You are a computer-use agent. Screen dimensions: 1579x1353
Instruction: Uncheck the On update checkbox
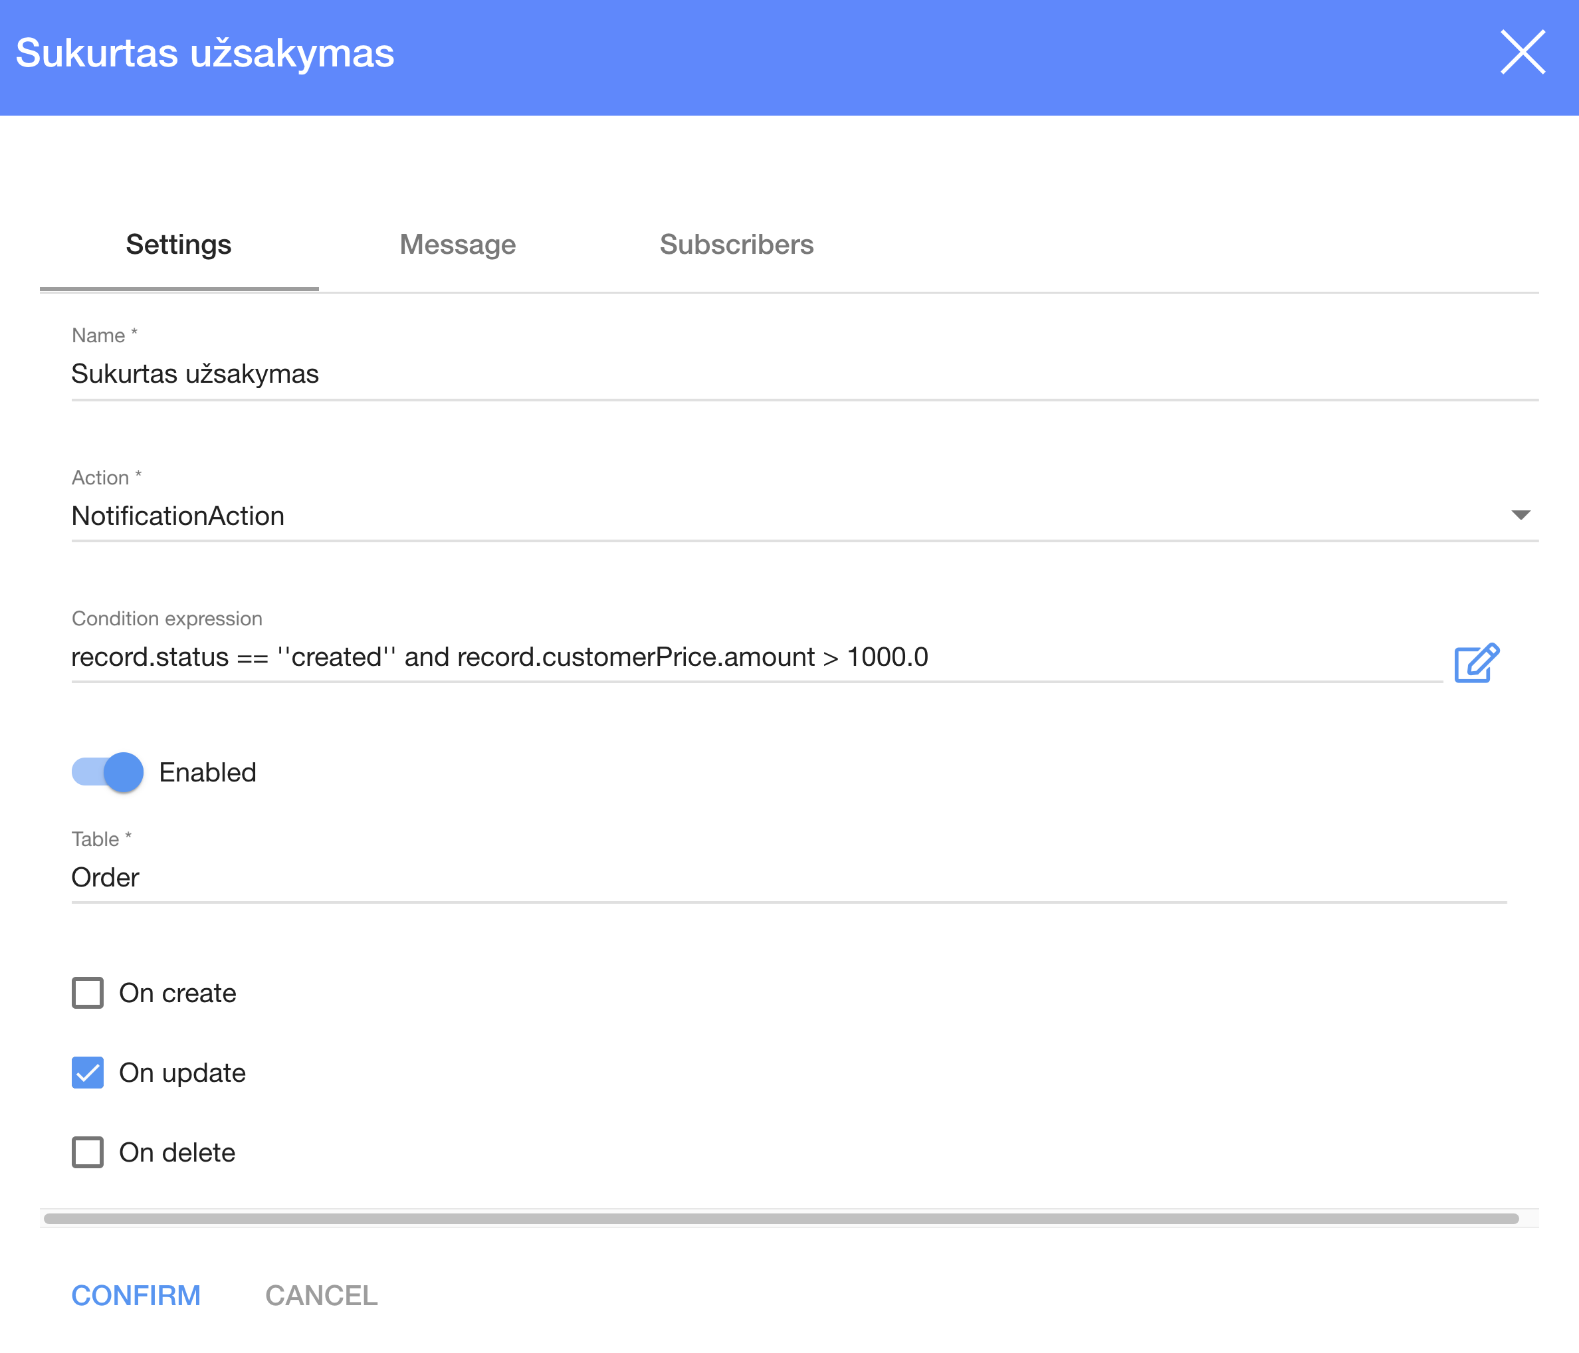88,1073
